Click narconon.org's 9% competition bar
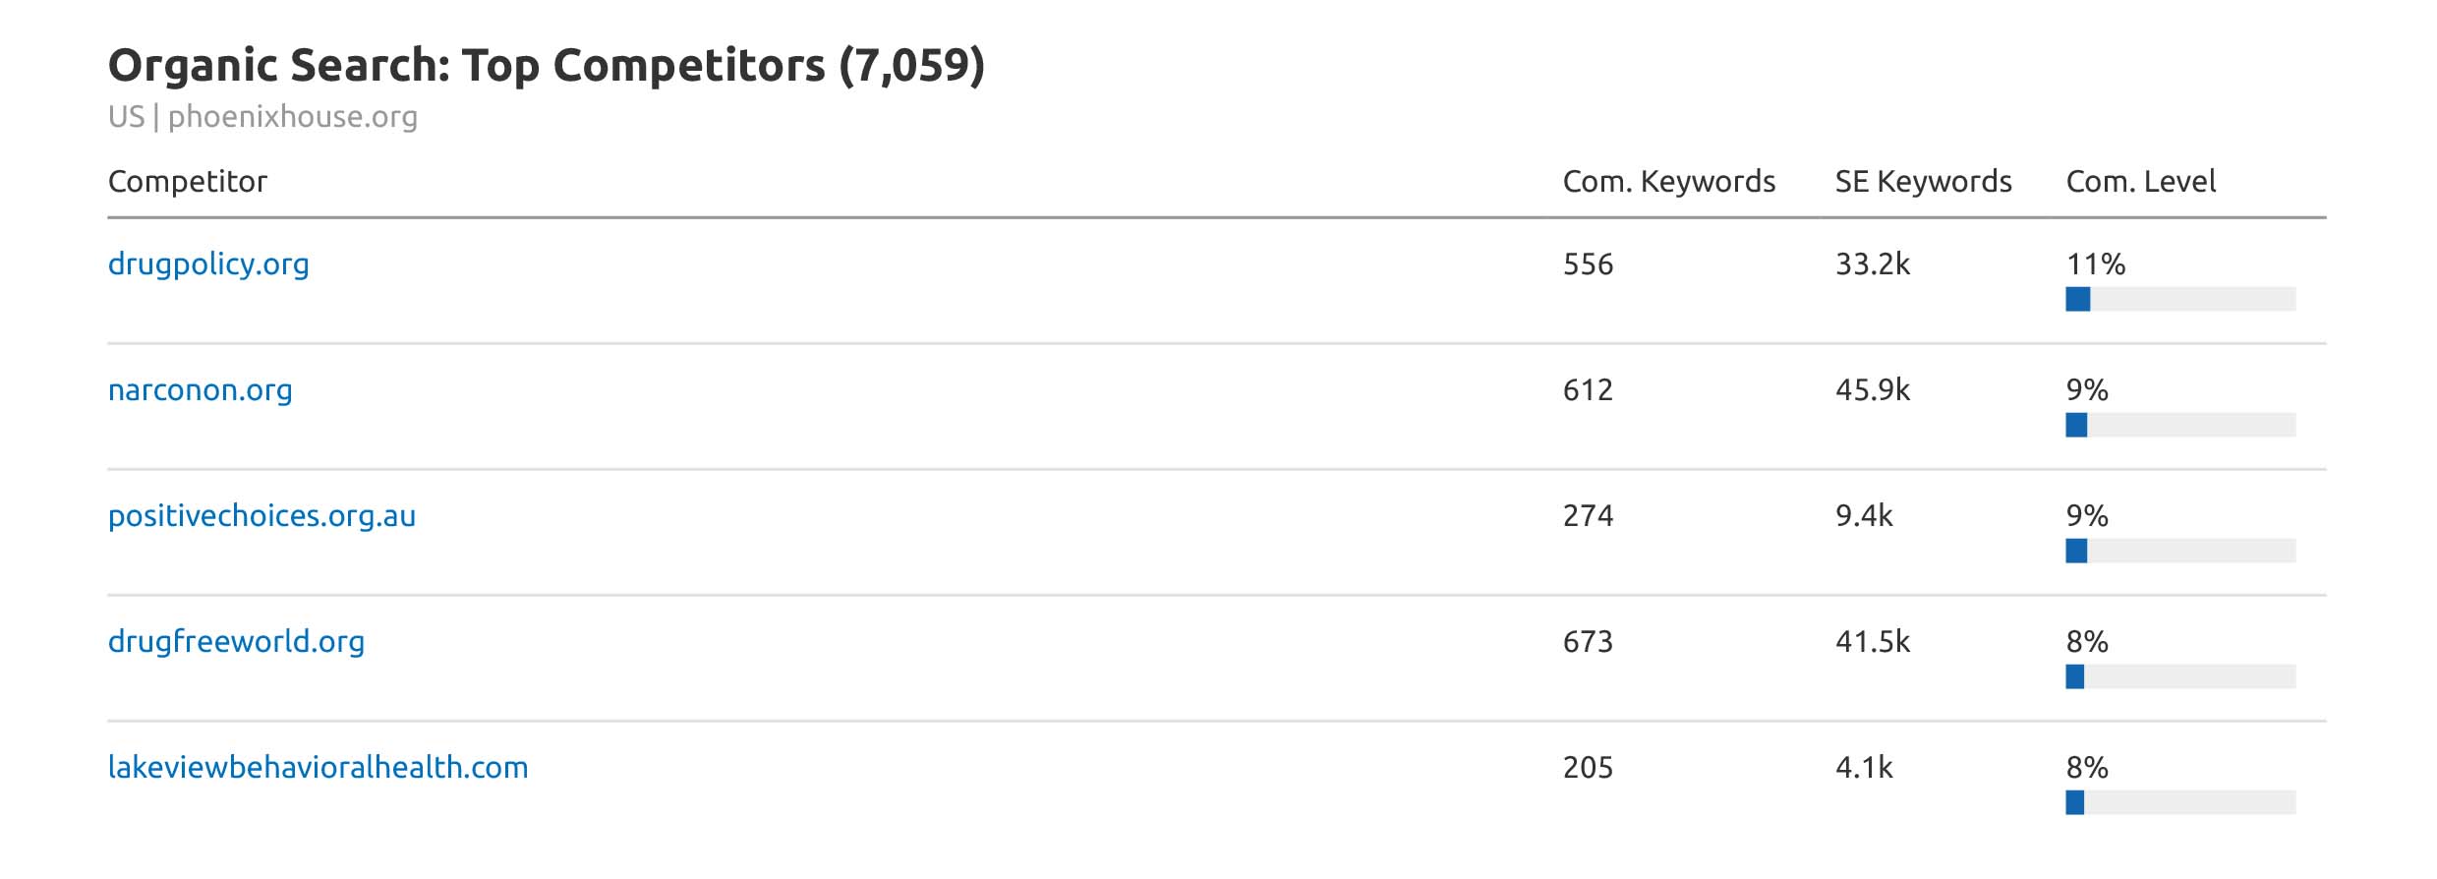 click(x=2179, y=425)
